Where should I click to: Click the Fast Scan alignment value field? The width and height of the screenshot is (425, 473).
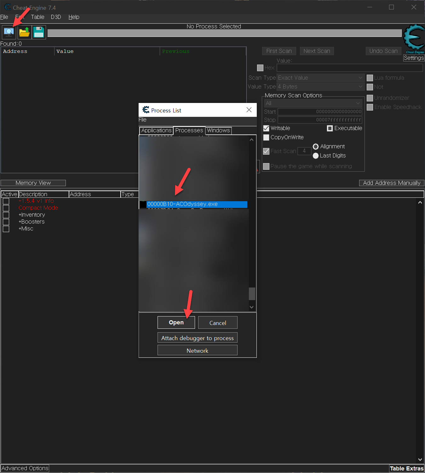coord(304,151)
